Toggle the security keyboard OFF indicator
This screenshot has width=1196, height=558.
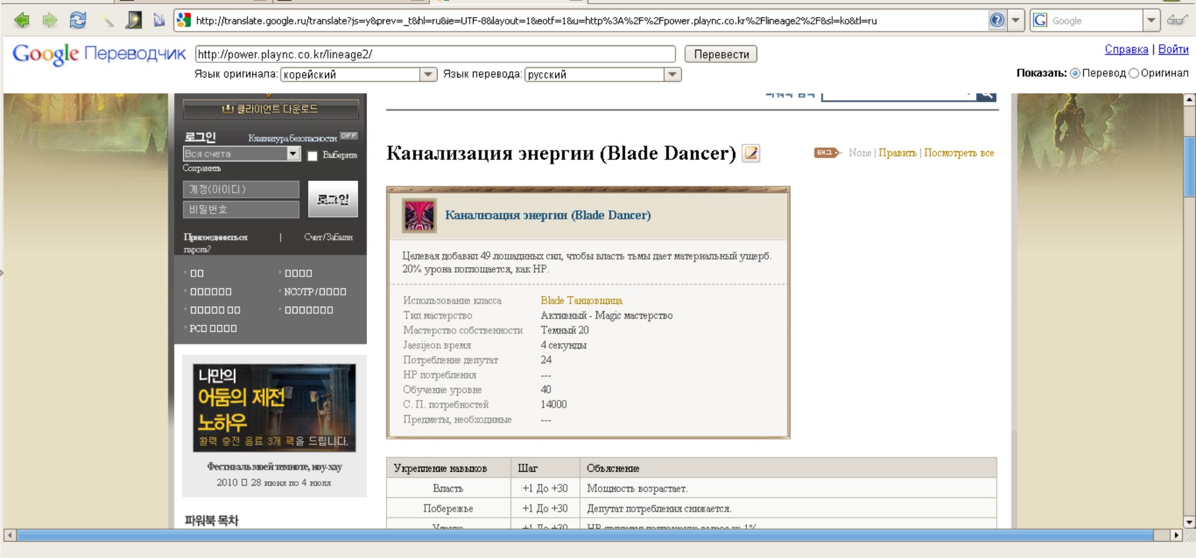coord(349,135)
